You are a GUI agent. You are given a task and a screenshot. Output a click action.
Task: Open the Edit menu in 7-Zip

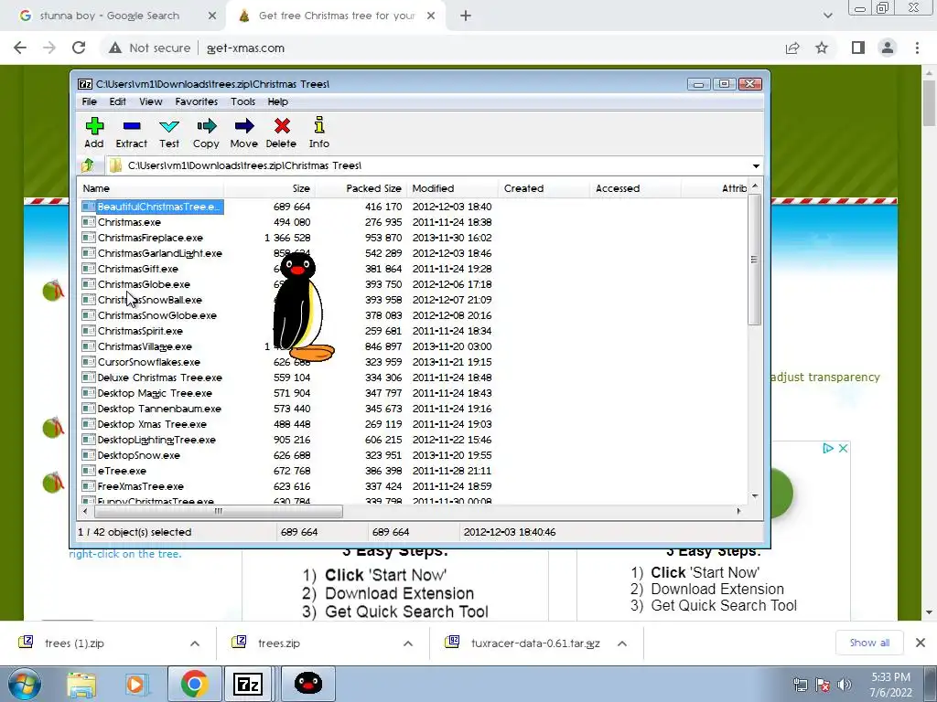click(x=117, y=101)
